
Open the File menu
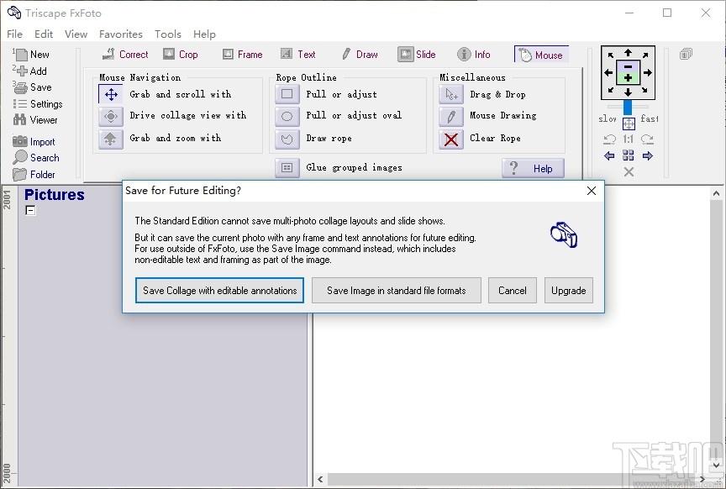pos(15,34)
